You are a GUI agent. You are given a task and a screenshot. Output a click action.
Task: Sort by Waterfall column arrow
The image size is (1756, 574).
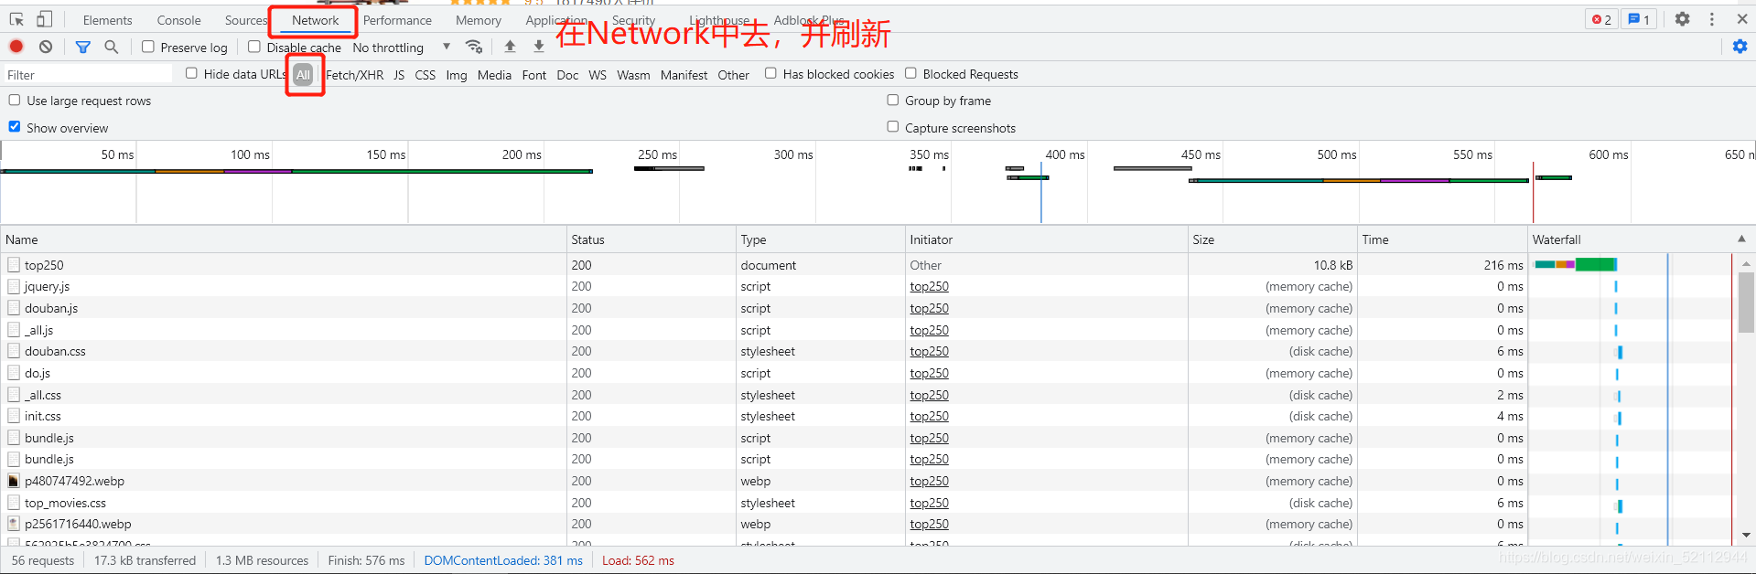(x=1741, y=239)
